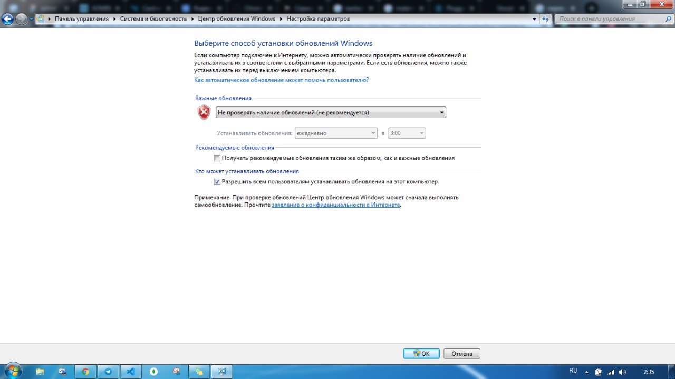Image resolution: width=675 pixels, height=379 pixels.
Task: Expand arrow after Система и безопасность breadcrumb
Action: (x=192, y=18)
